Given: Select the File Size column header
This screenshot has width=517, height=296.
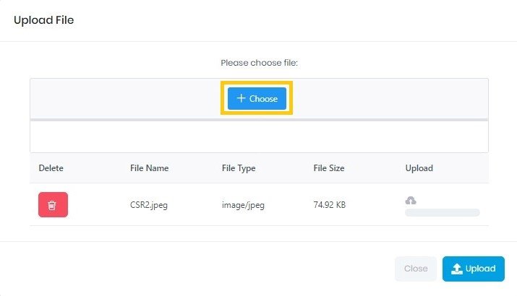Looking at the screenshot, I should (329, 168).
